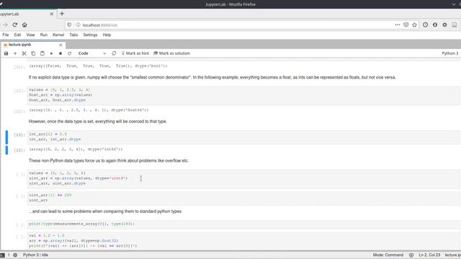Open page actions three-dot menu

point(398,25)
